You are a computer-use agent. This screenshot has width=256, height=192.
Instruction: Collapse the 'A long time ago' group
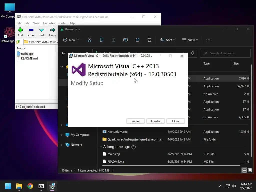click(101, 147)
